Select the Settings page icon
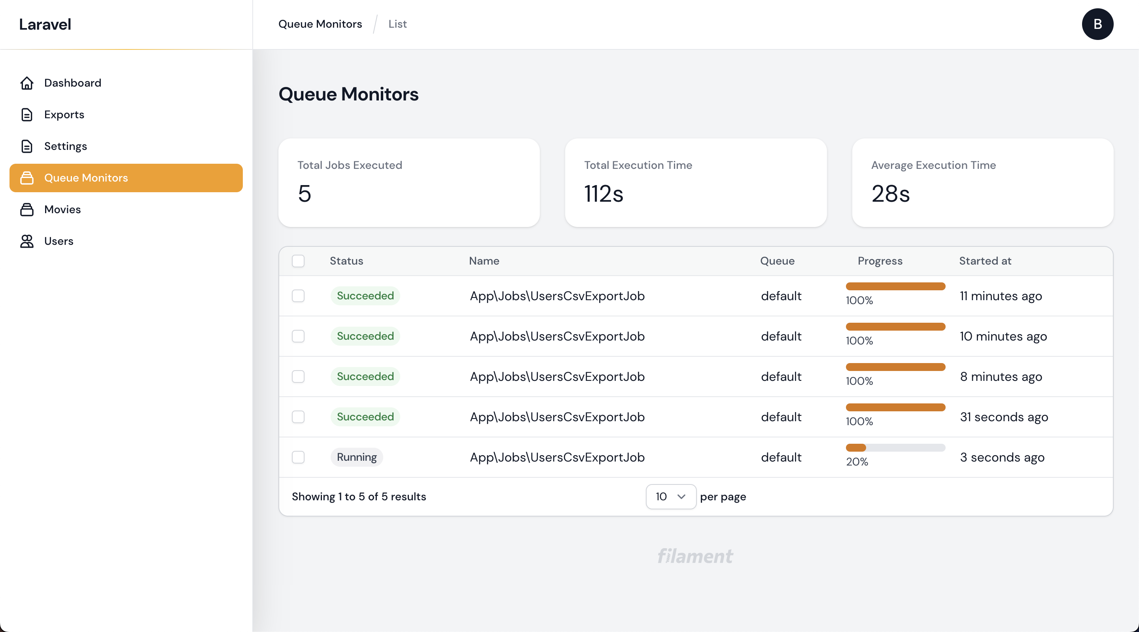The height and width of the screenshot is (632, 1139). [27, 146]
